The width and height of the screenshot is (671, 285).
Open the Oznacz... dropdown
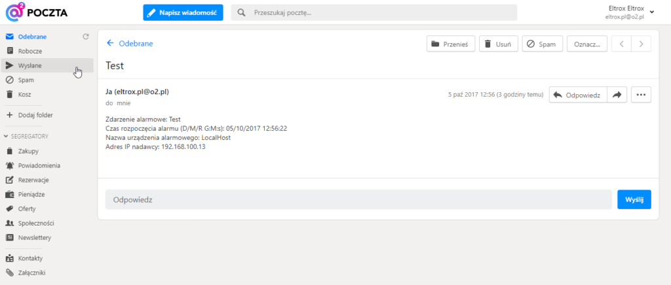click(x=587, y=44)
